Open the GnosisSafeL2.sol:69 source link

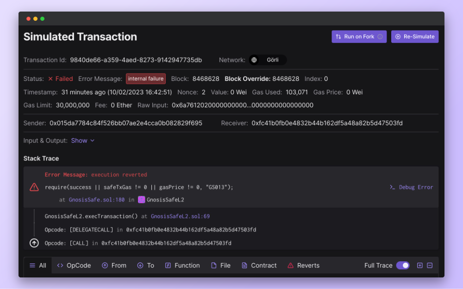point(181,216)
